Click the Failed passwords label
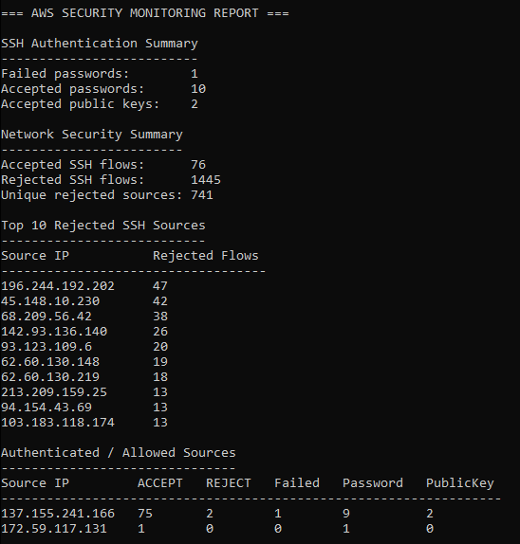Viewport: 520px width, 544px height. [x=65, y=74]
